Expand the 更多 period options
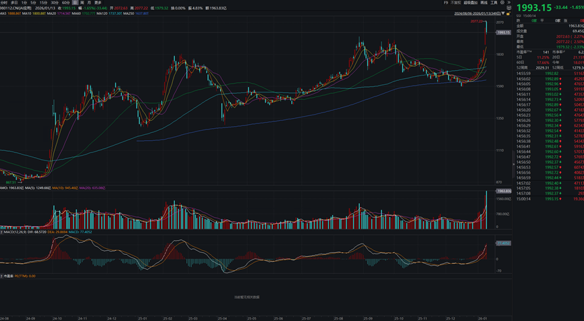The width and height of the screenshot is (584, 321). [x=98, y=3]
